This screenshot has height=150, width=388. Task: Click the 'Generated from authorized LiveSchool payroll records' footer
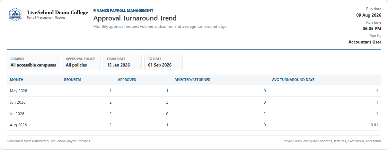[48, 141]
